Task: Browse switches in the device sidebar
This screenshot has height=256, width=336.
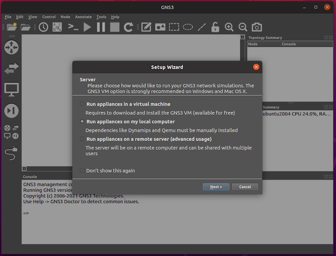Action: [x=11, y=68]
